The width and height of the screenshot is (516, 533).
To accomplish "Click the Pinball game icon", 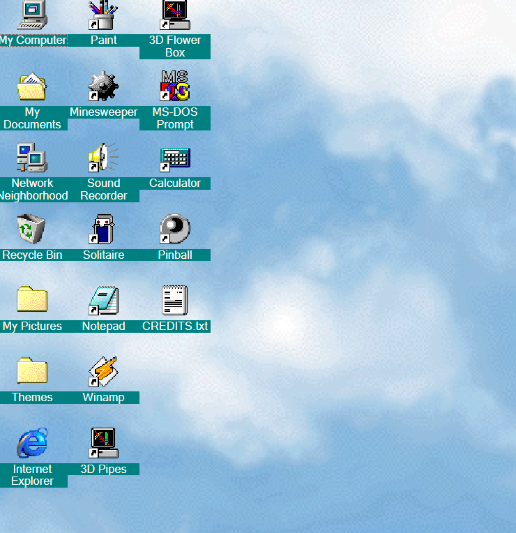I will click(175, 229).
